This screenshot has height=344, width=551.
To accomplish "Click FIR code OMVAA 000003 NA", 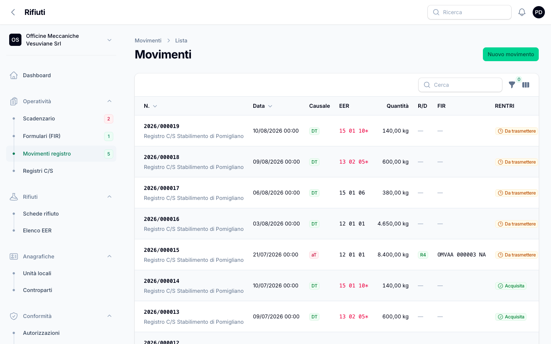I will (x=461, y=255).
